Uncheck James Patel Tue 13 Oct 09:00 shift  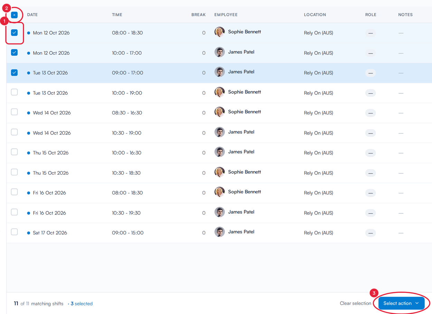click(x=14, y=73)
